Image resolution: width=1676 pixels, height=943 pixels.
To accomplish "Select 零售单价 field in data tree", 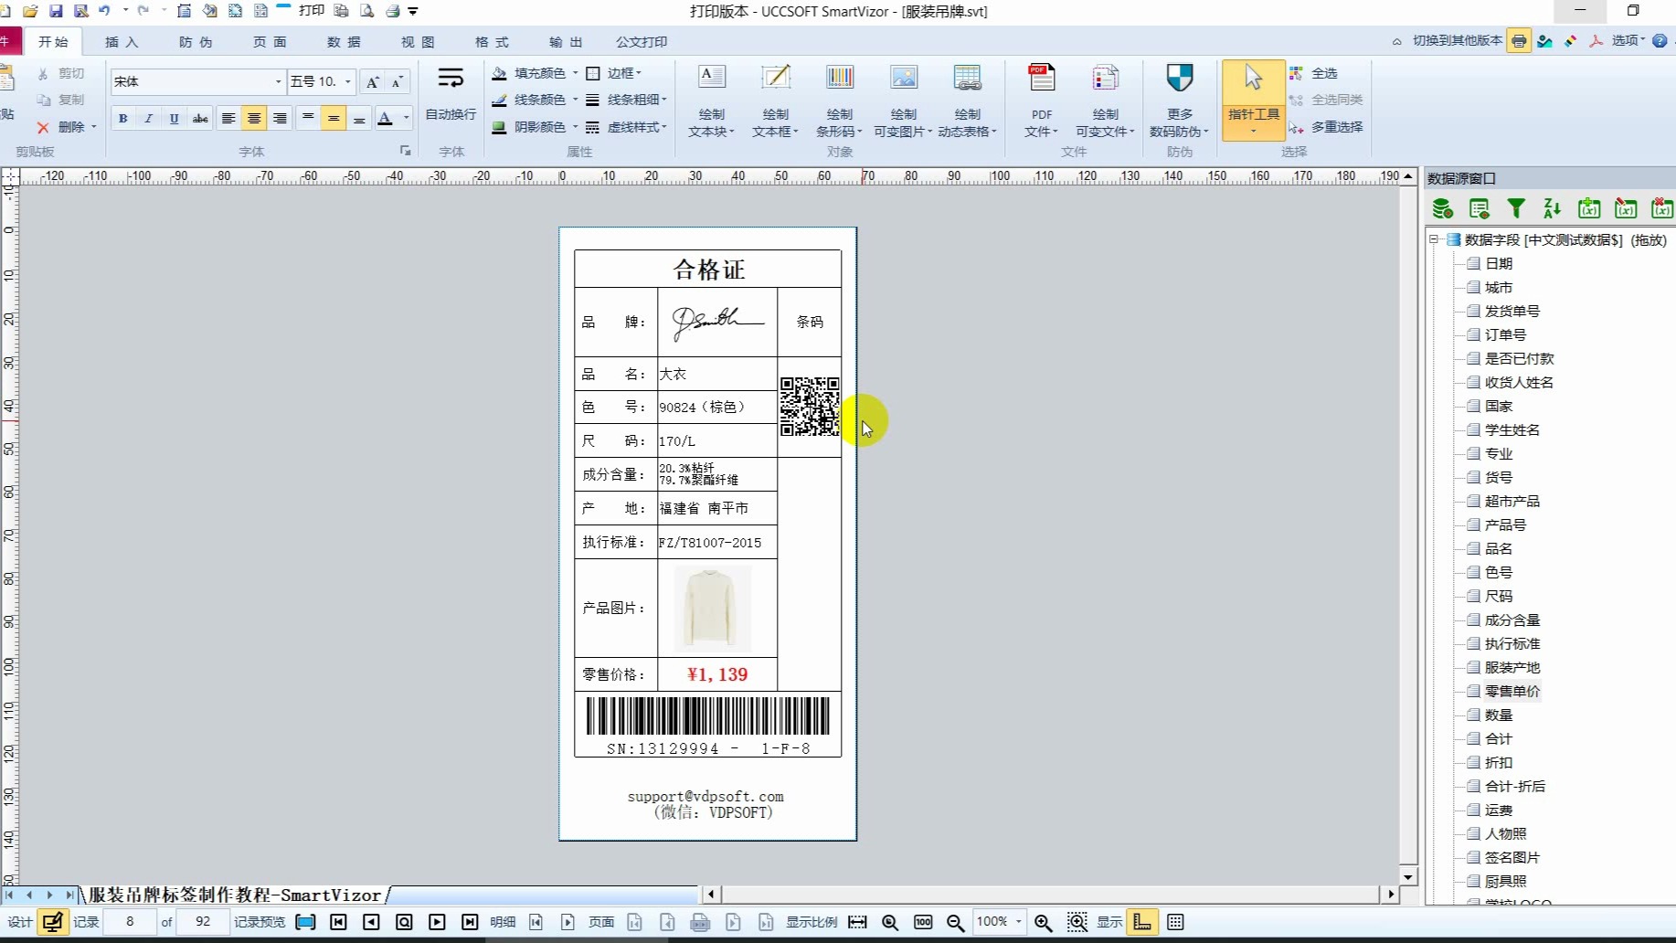I will tap(1512, 691).
